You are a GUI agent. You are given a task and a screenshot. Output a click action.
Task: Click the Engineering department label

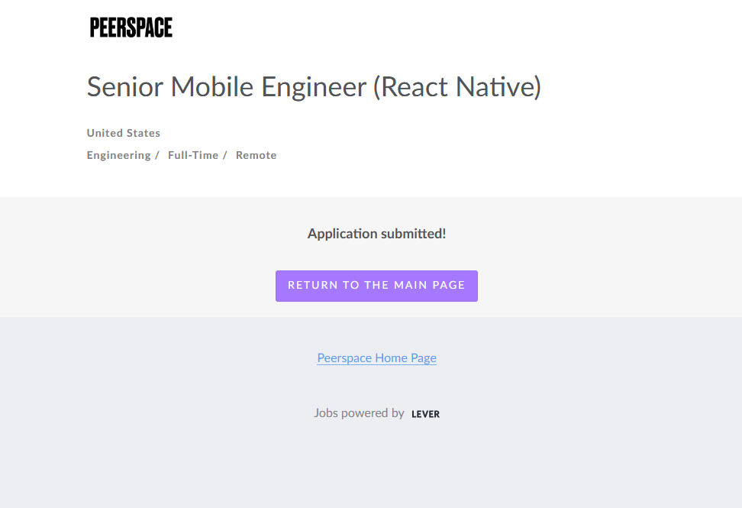click(x=118, y=155)
